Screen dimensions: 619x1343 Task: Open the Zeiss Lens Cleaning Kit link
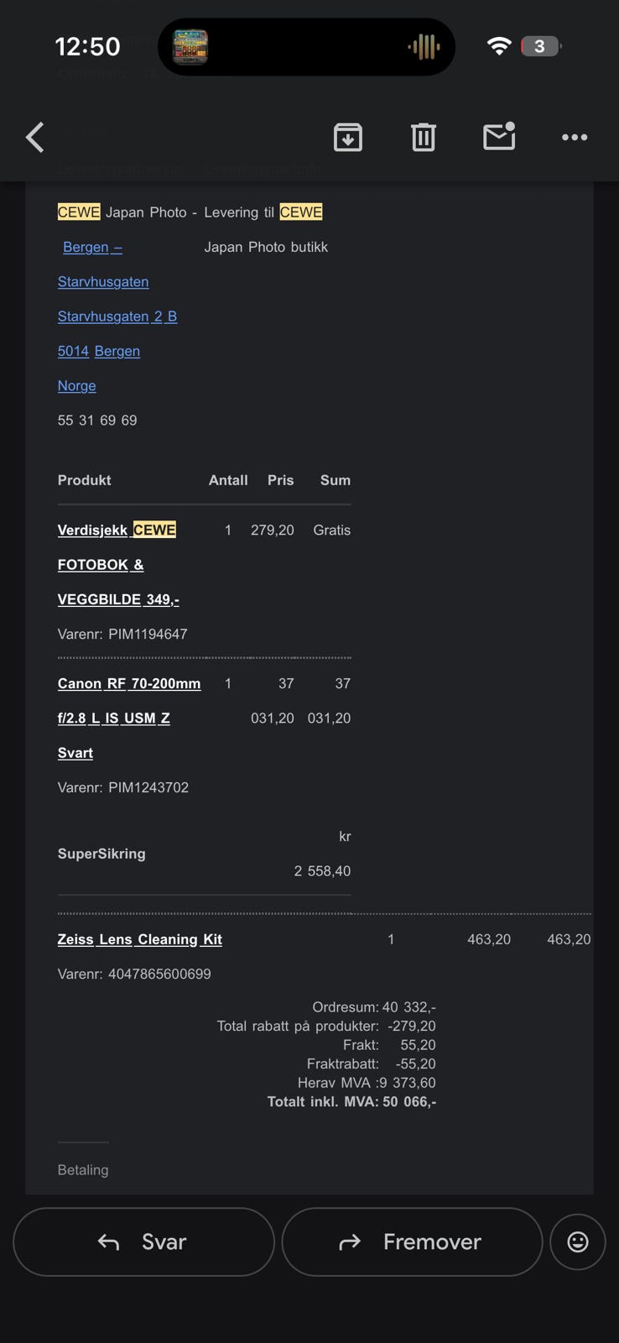[140, 939]
